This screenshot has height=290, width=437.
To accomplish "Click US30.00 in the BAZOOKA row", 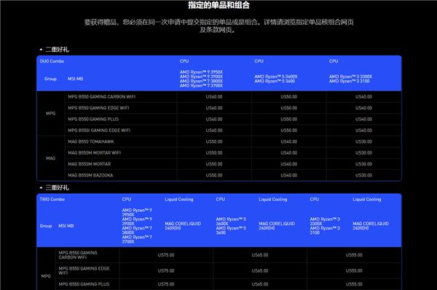I will point(363,175).
